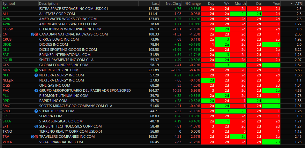The height and width of the screenshot is (148, 305).
Task: Click the green Day cell in NEEpR row
Action: pos(208,80)
